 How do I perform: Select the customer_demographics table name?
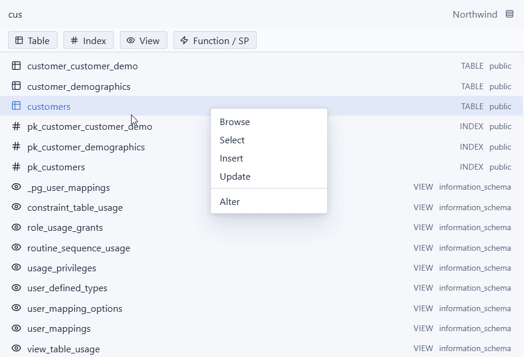click(x=79, y=86)
